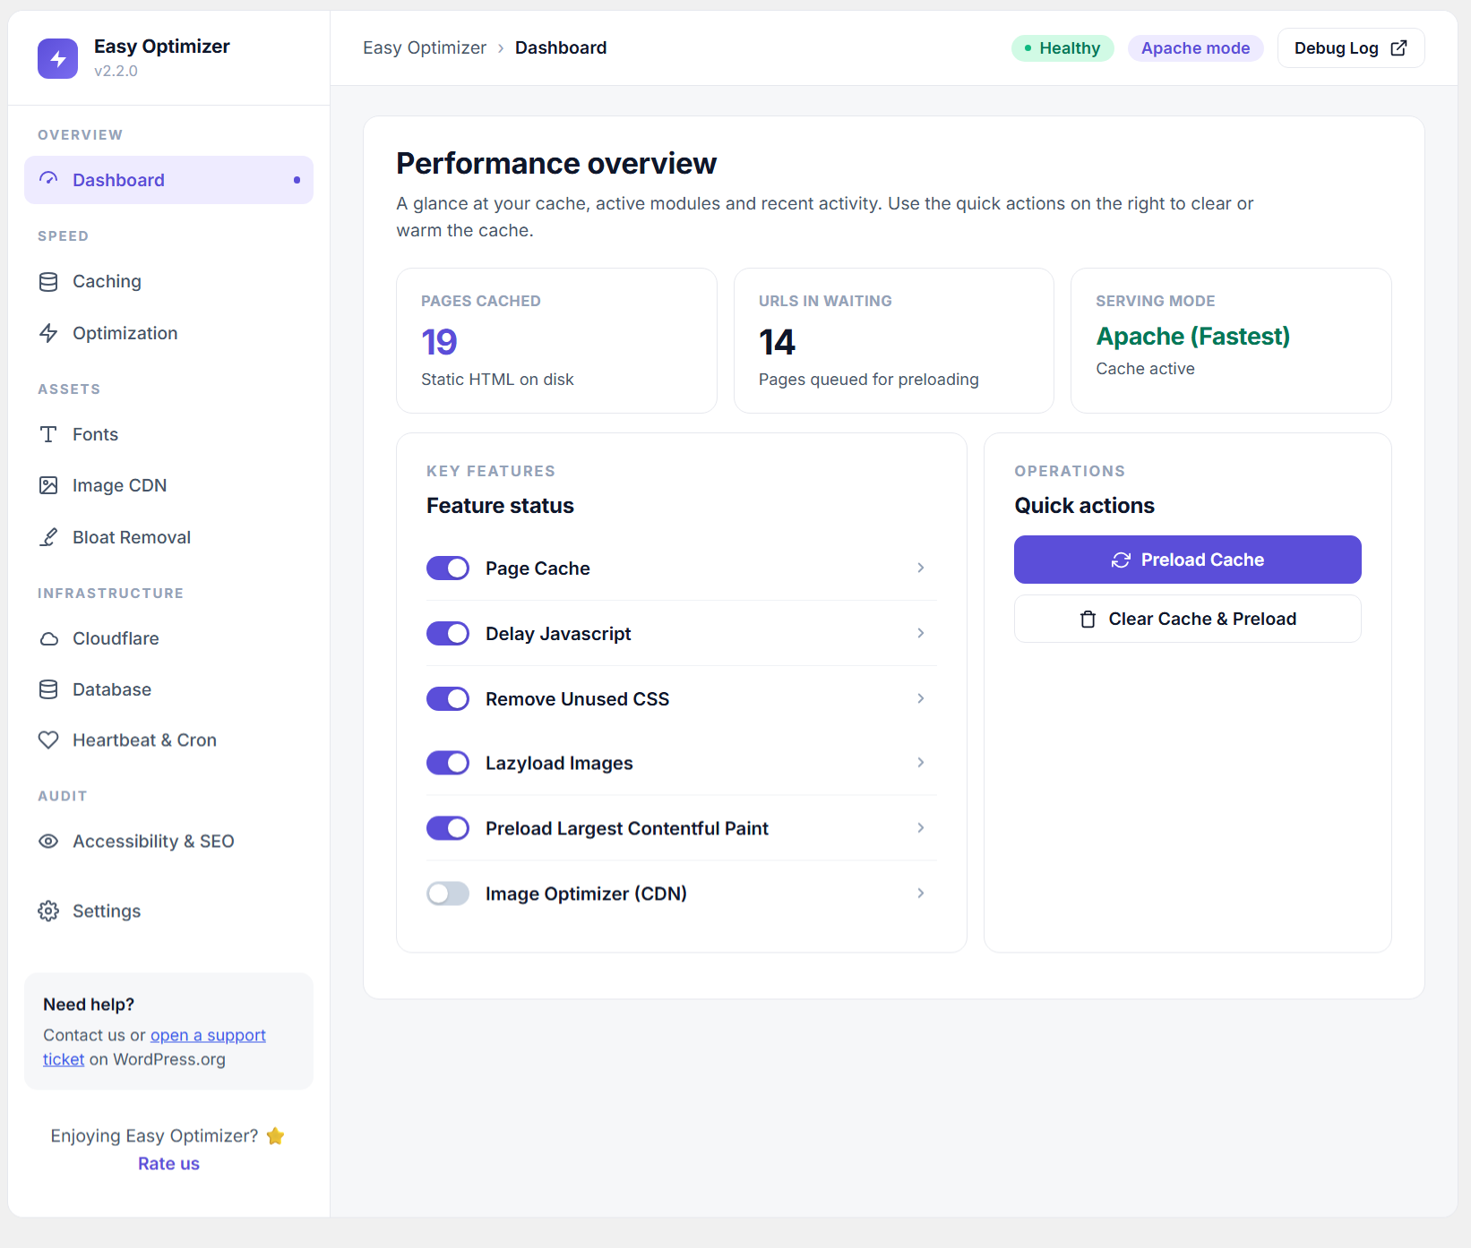This screenshot has width=1471, height=1248.
Task: Open Heartbeat & Cron page
Action: click(168, 740)
